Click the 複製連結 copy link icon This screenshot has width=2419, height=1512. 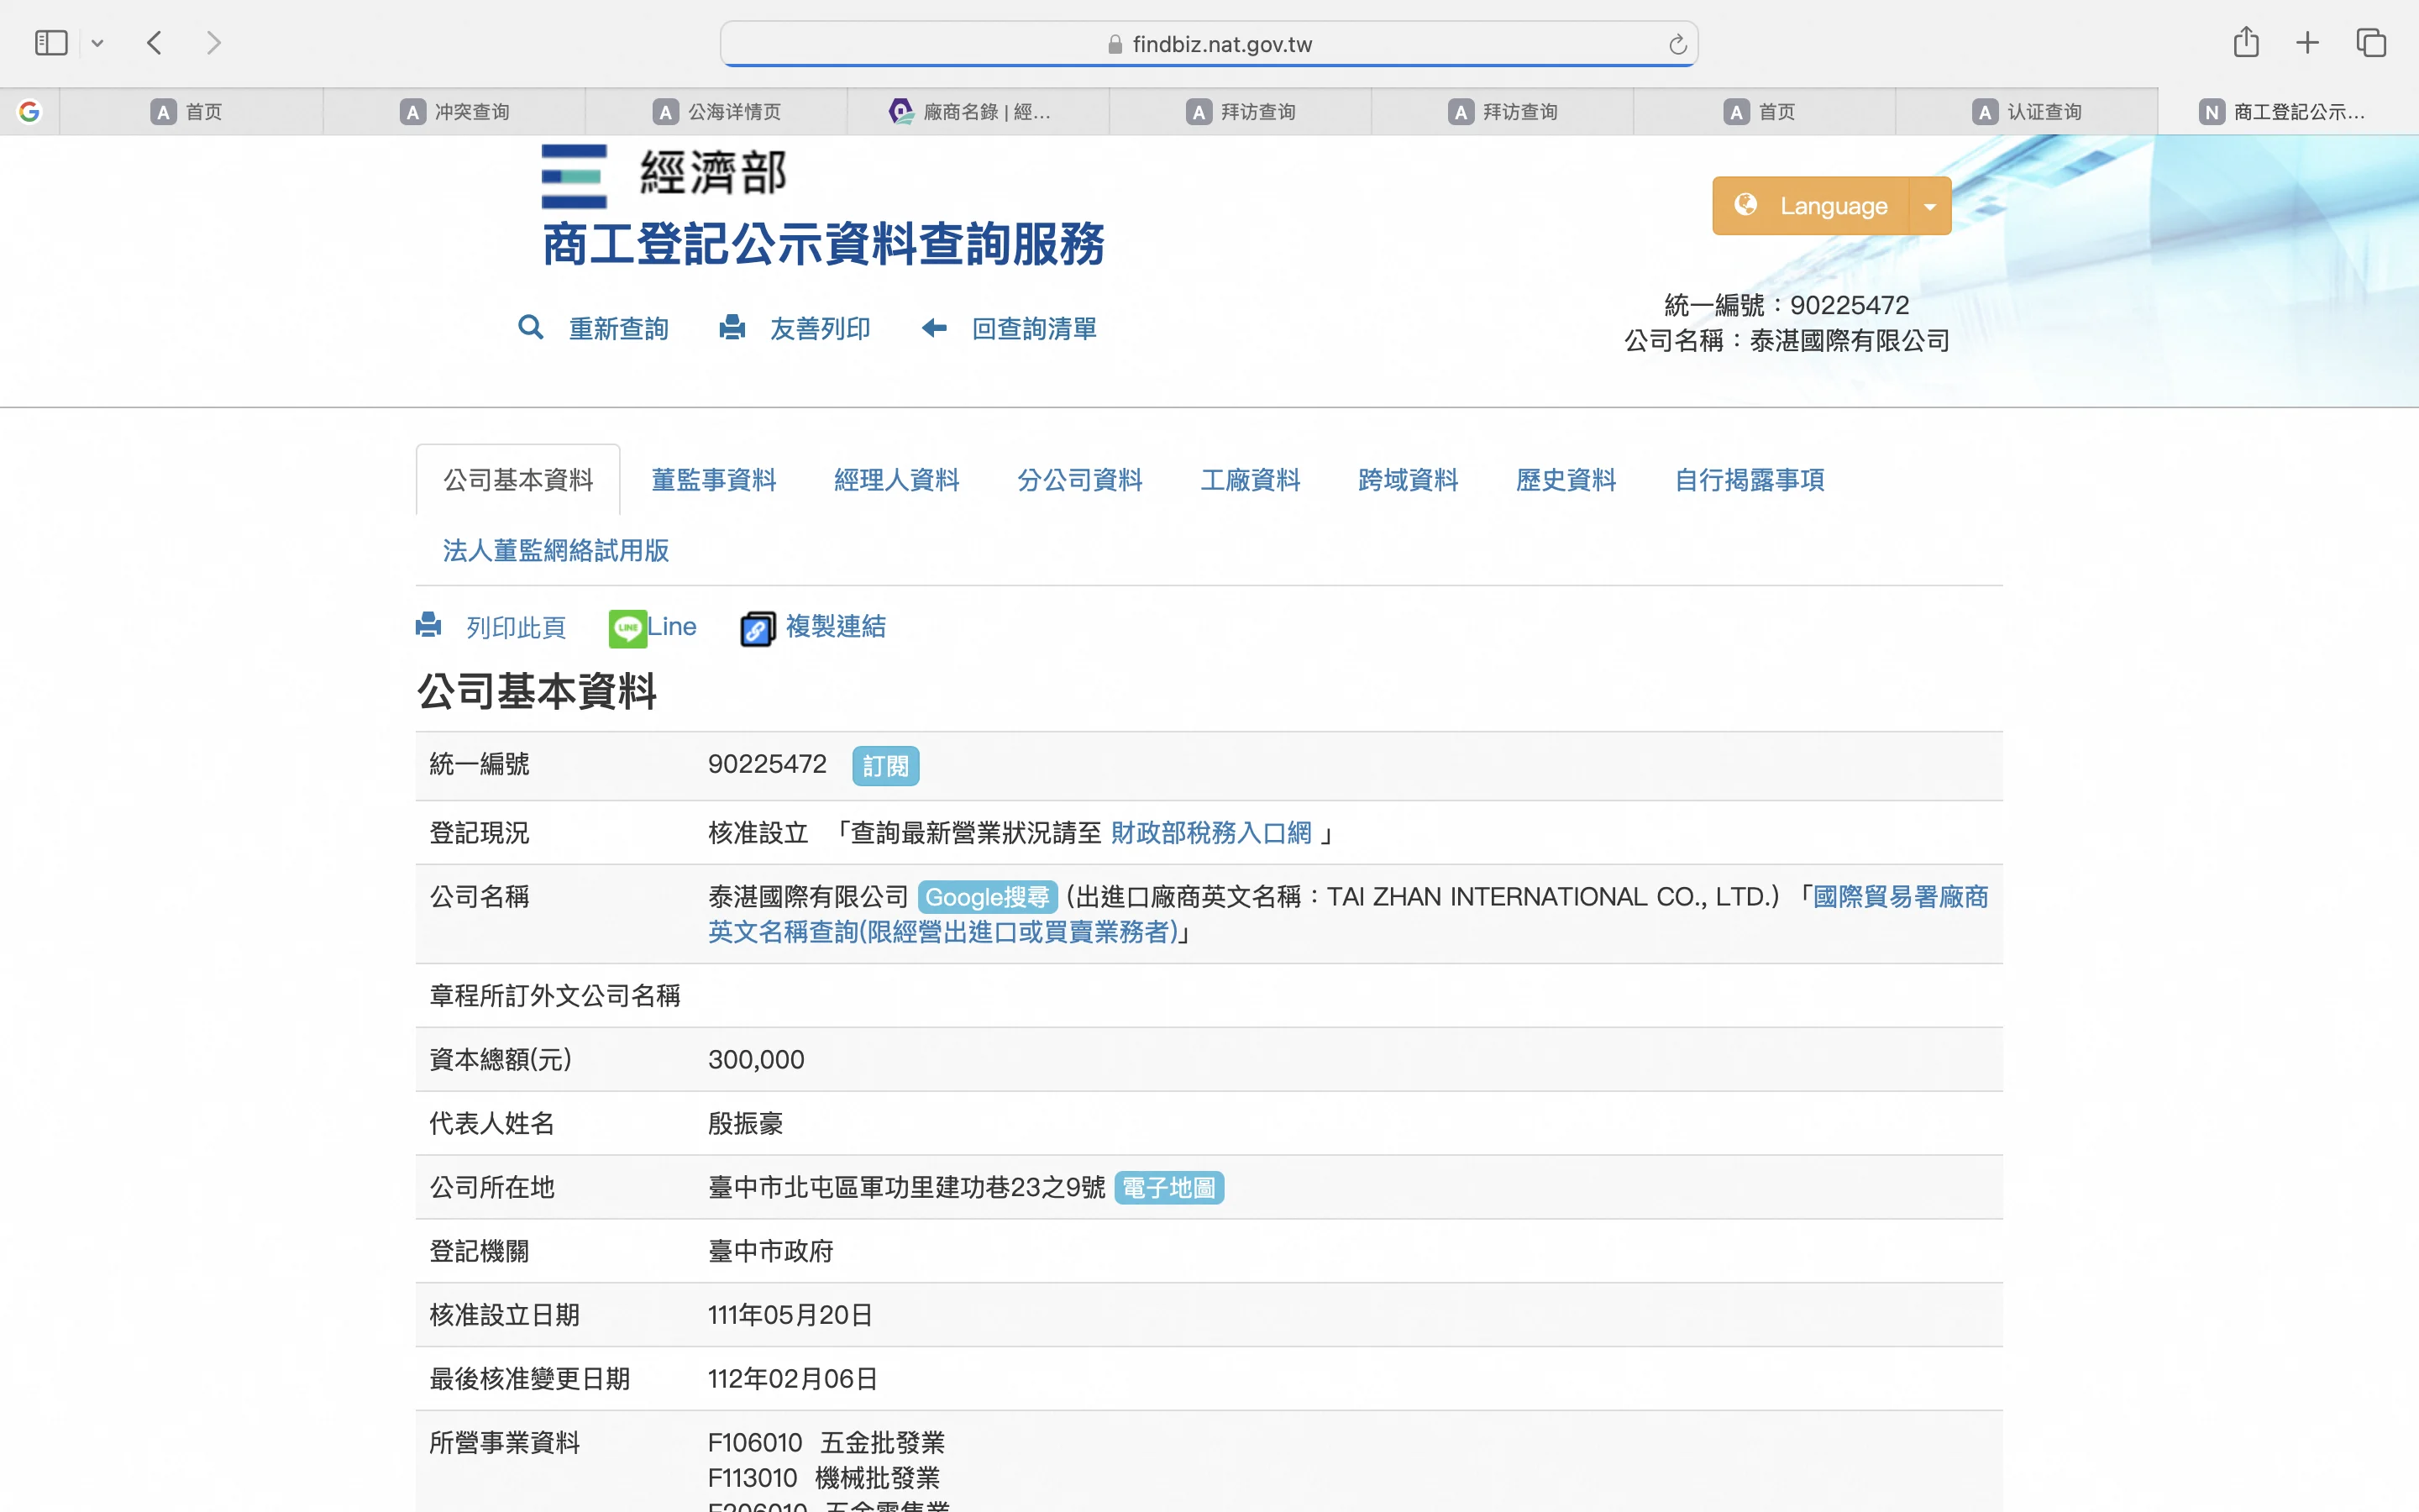tap(757, 629)
